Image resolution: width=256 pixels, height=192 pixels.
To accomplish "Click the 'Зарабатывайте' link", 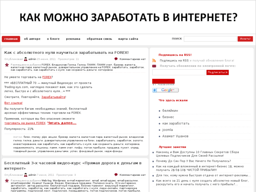I will click(54, 97).
